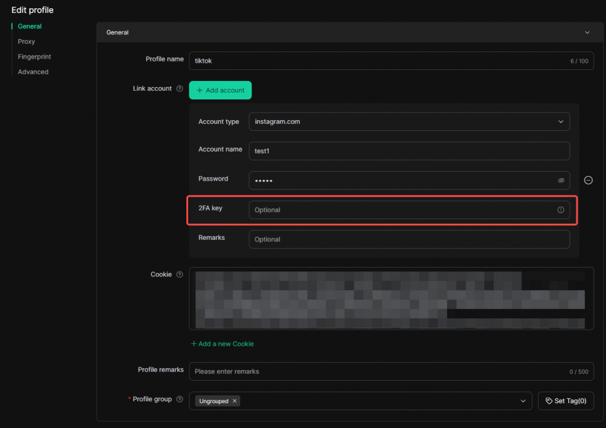Go to the Advanced settings tab

[33, 72]
